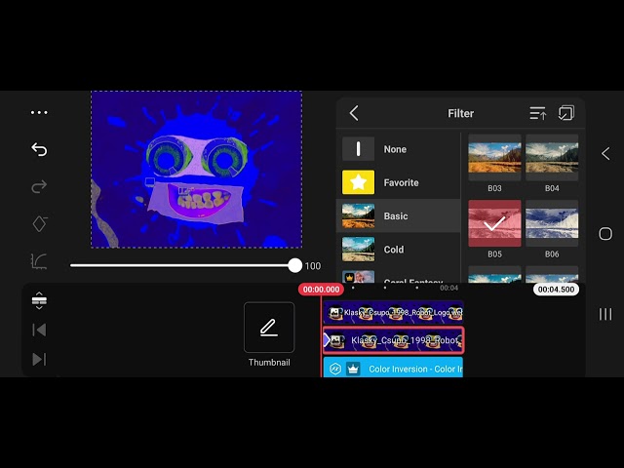Select the Color Inversion effect layer
The image size is (624, 468).
click(393, 368)
